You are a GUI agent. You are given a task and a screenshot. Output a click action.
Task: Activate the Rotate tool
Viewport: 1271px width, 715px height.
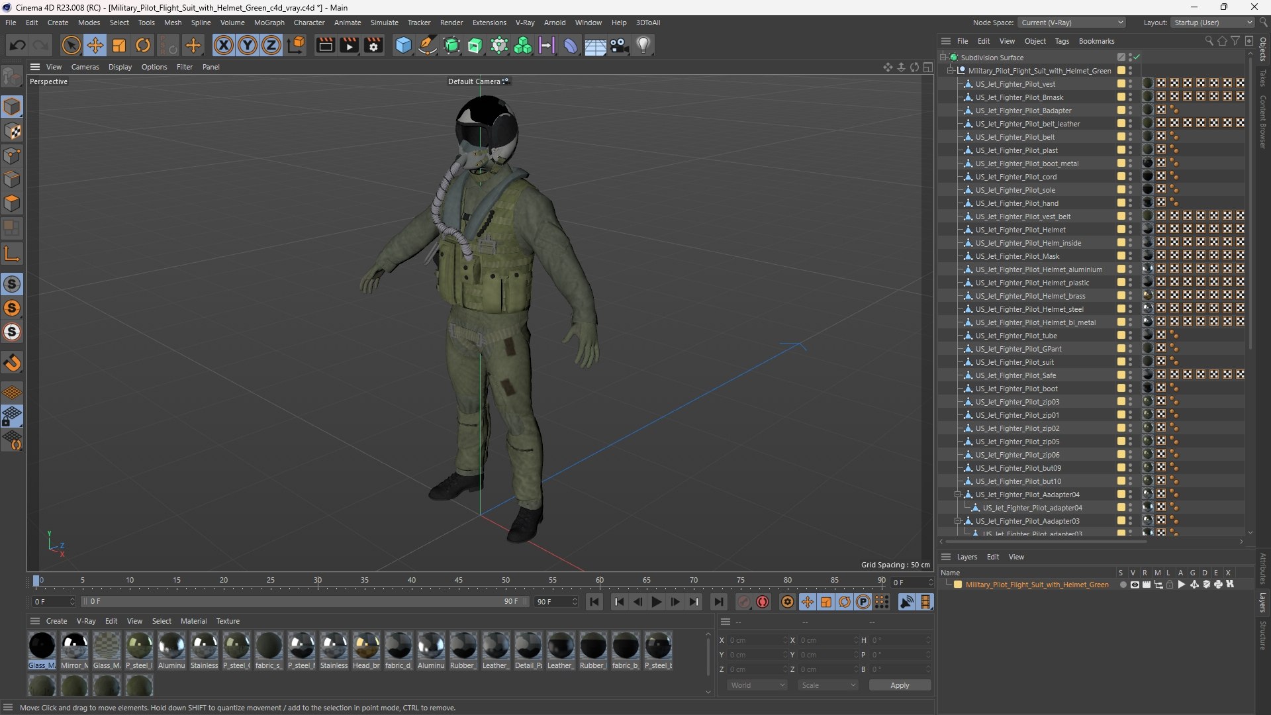pyautogui.click(x=143, y=45)
